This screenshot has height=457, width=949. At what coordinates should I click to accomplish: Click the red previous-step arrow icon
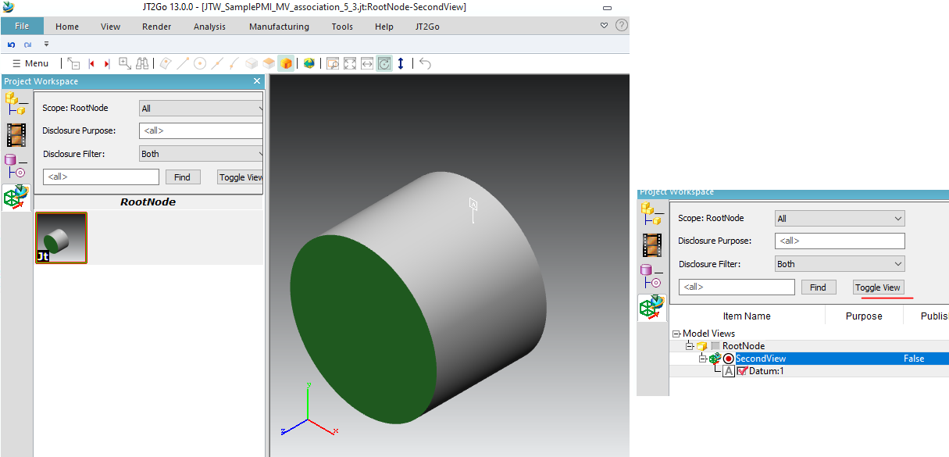tap(91, 63)
